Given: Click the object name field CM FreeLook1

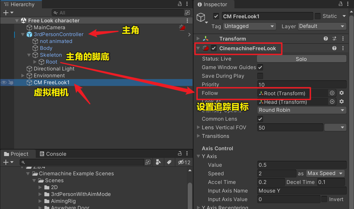Looking at the screenshot, I should coord(267,16).
